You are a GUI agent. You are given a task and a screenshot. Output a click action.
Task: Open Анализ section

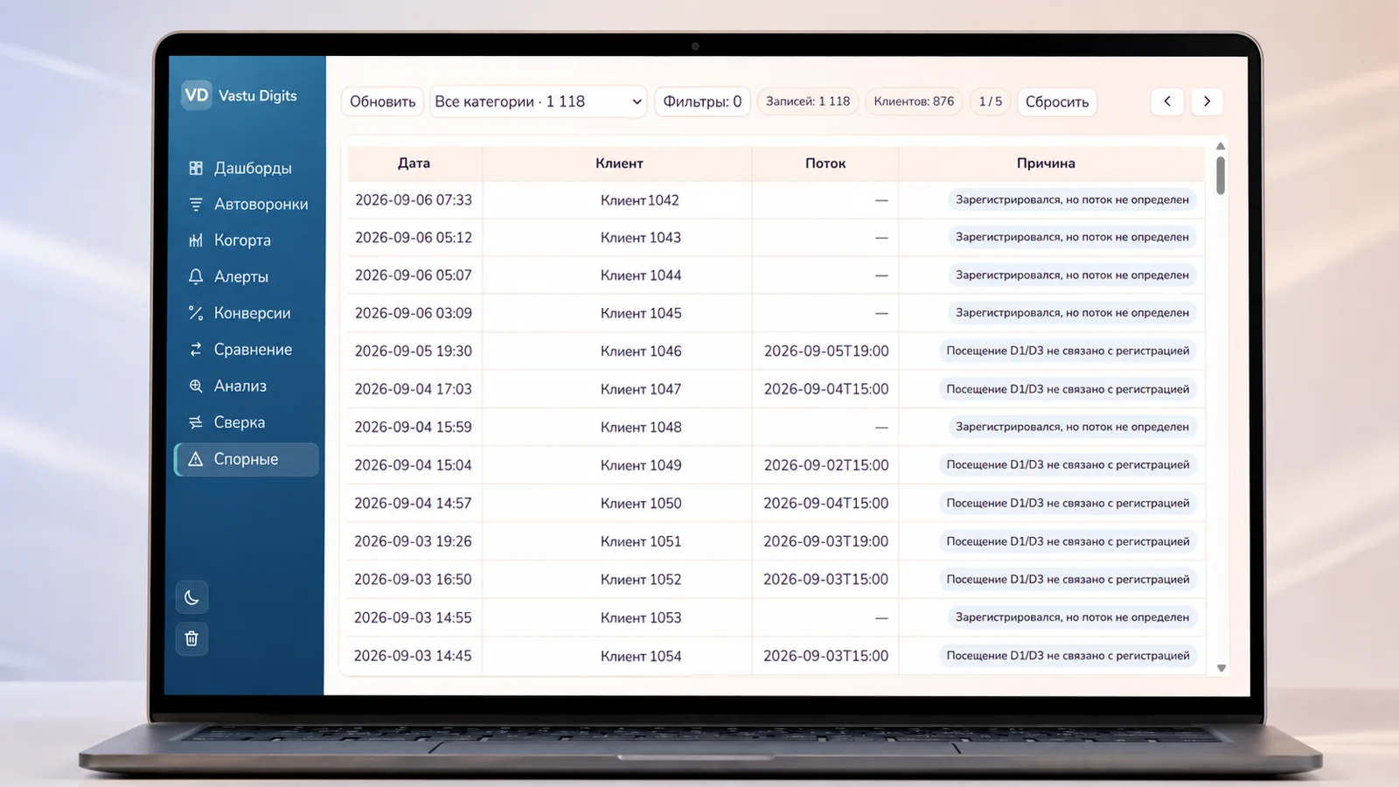tap(247, 386)
